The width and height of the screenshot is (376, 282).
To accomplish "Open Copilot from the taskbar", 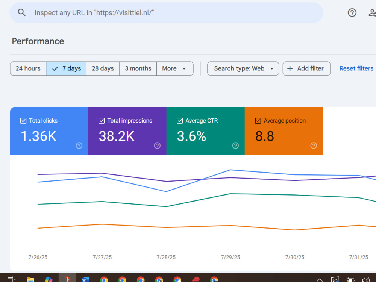I will click(49, 280).
